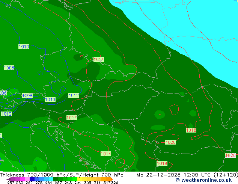238x184 pixels.
Task: Click the lowest red 1014 isobar label
Action: pos(106,154)
